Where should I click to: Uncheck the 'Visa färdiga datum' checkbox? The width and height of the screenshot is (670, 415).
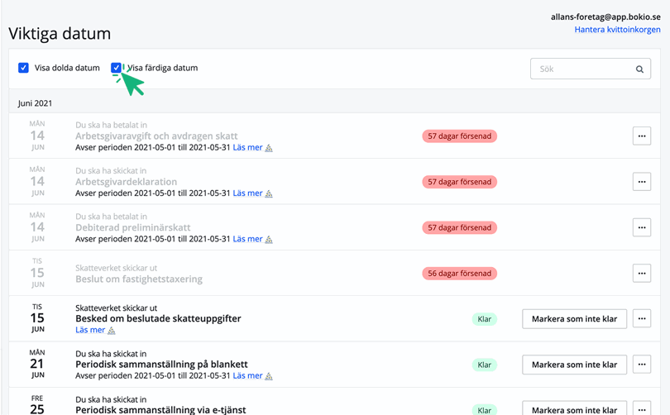[x=117, y=68]
